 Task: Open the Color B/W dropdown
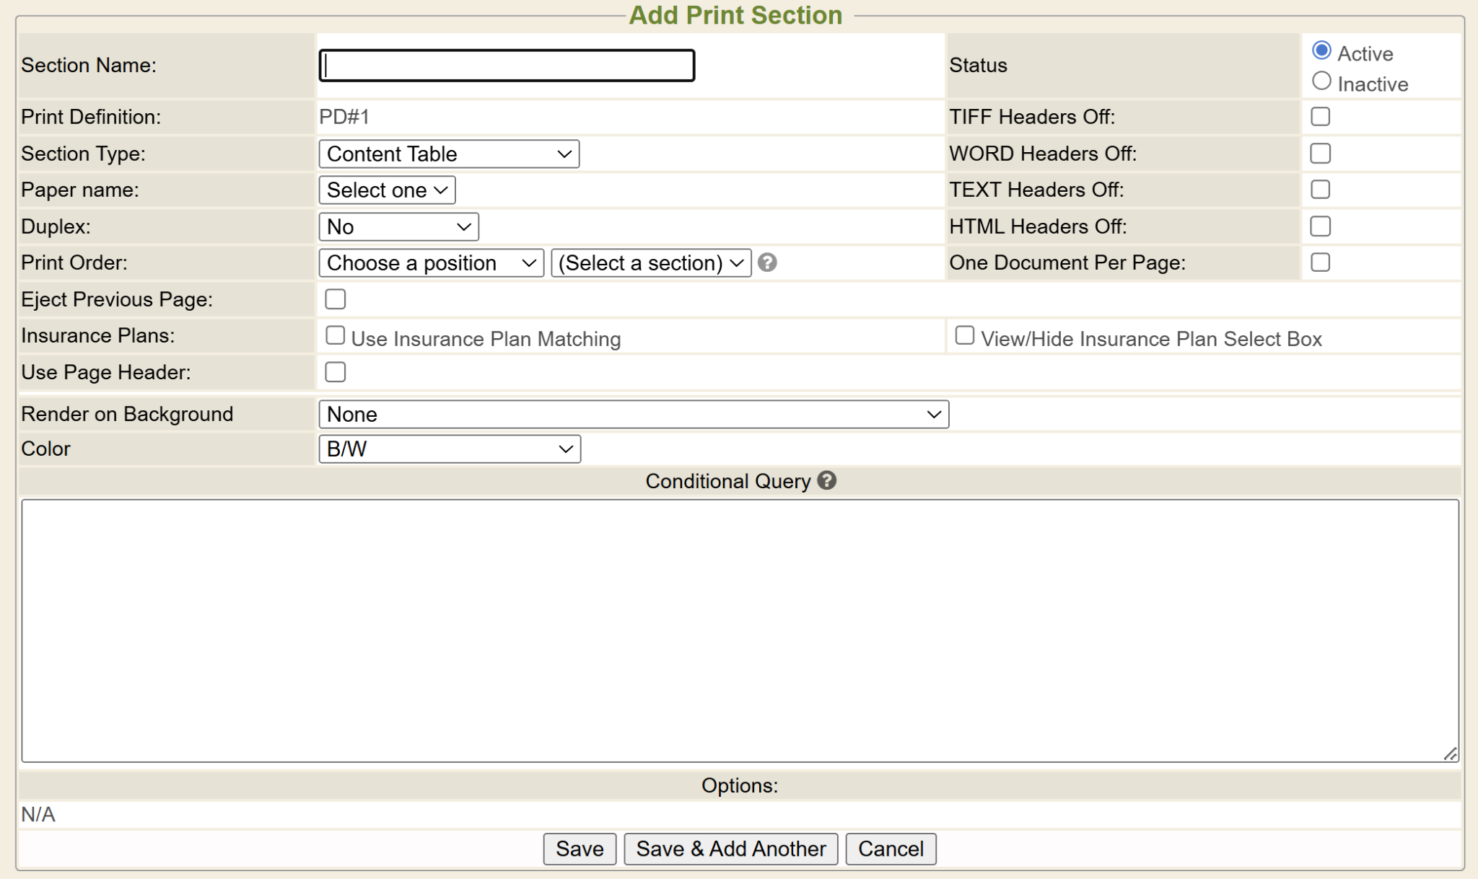449,449
